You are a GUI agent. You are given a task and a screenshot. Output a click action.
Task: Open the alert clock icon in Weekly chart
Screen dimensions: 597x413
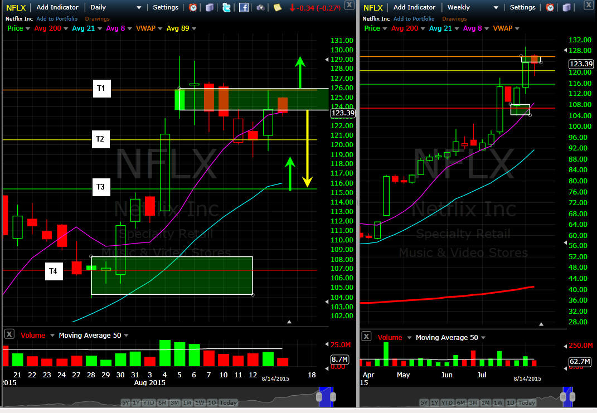click(x=550, y=7)
